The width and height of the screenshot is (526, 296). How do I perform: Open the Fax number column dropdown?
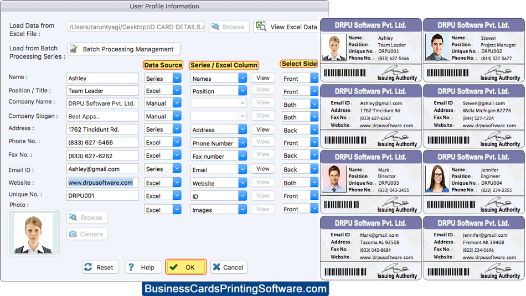coord(219,156)
